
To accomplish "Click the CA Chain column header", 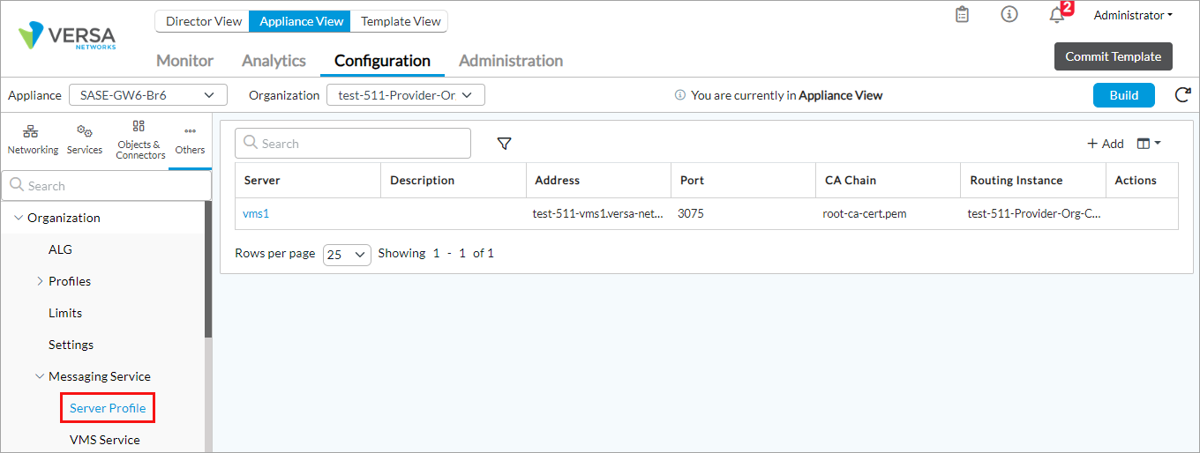I will 888,180.
